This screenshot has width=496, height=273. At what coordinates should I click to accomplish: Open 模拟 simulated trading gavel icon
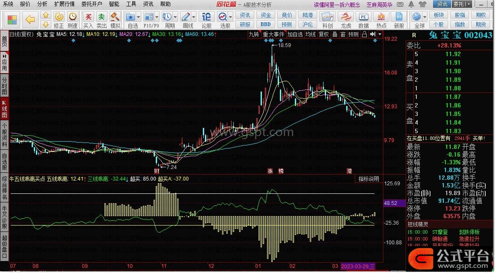point(115,20)
